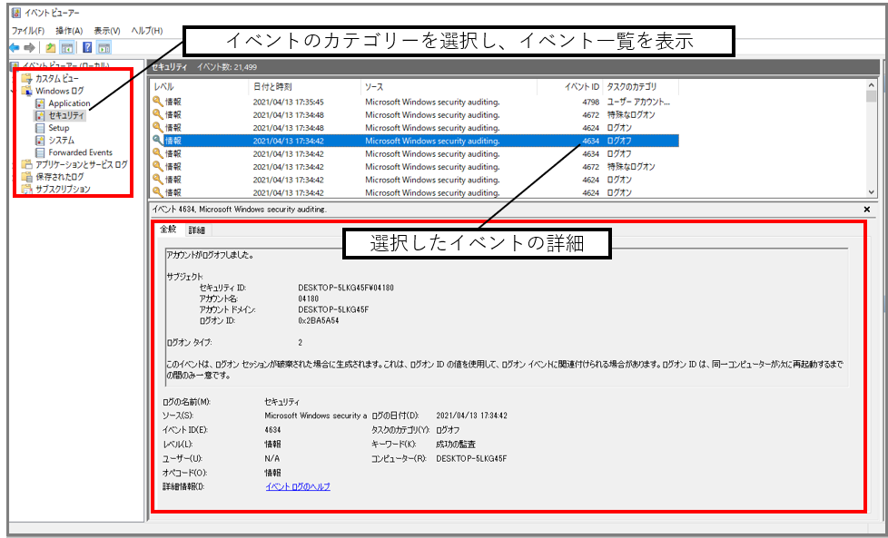Viewport: 888px width, 538px height.
Task: Select アプリケーションとサービス ログ in the tree
Action: pyautogui.click(x=82, y=164)
